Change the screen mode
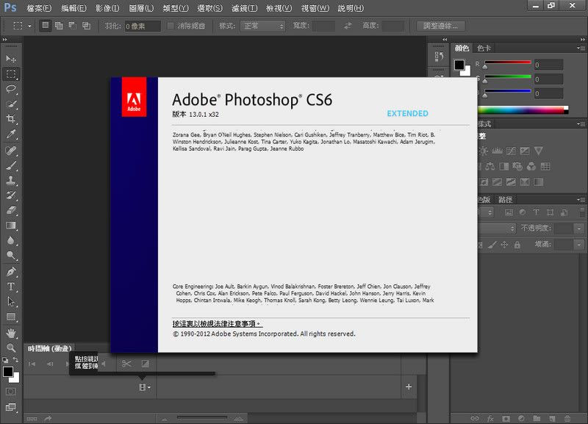 (11, 407)
